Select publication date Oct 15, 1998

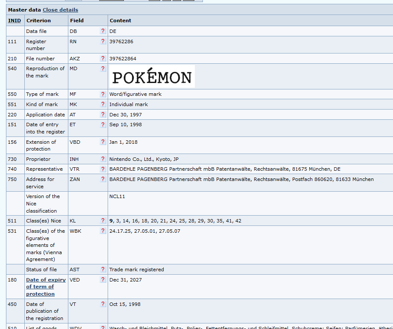pyautogui.click(x=125, y=304)
